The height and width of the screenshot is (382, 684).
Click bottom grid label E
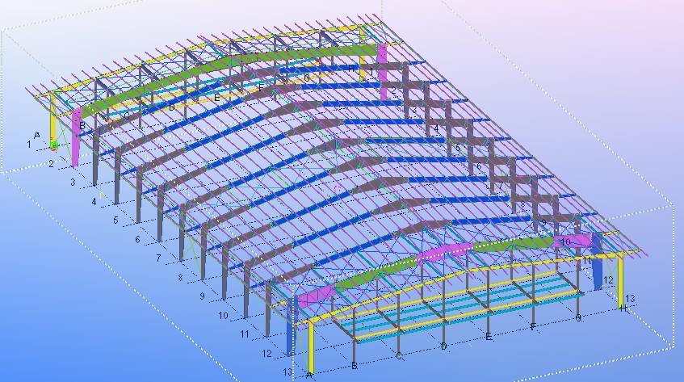489,336
